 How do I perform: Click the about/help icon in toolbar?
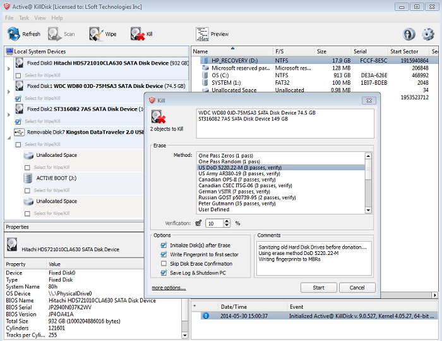[x=409, y=34]
